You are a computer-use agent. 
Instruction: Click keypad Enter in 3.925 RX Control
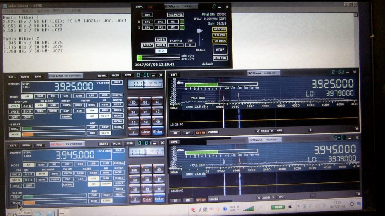coord(158,131)
